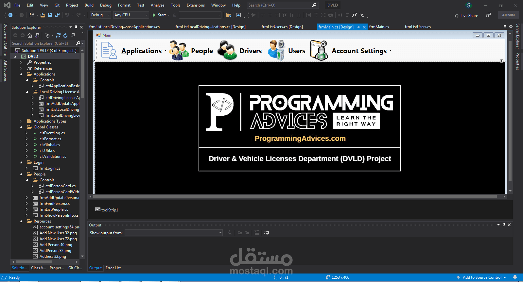The image size is (523, 282).
Task: Click the Send Feedback person icon
Action: coord(488,15)
